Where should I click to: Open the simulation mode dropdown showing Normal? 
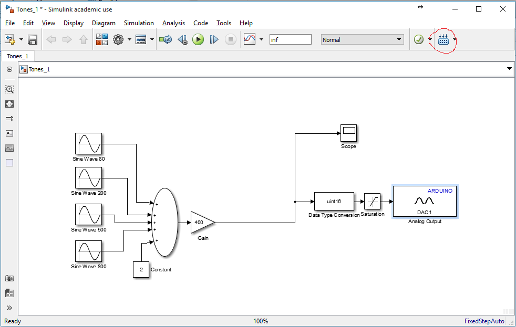[362, 39]
